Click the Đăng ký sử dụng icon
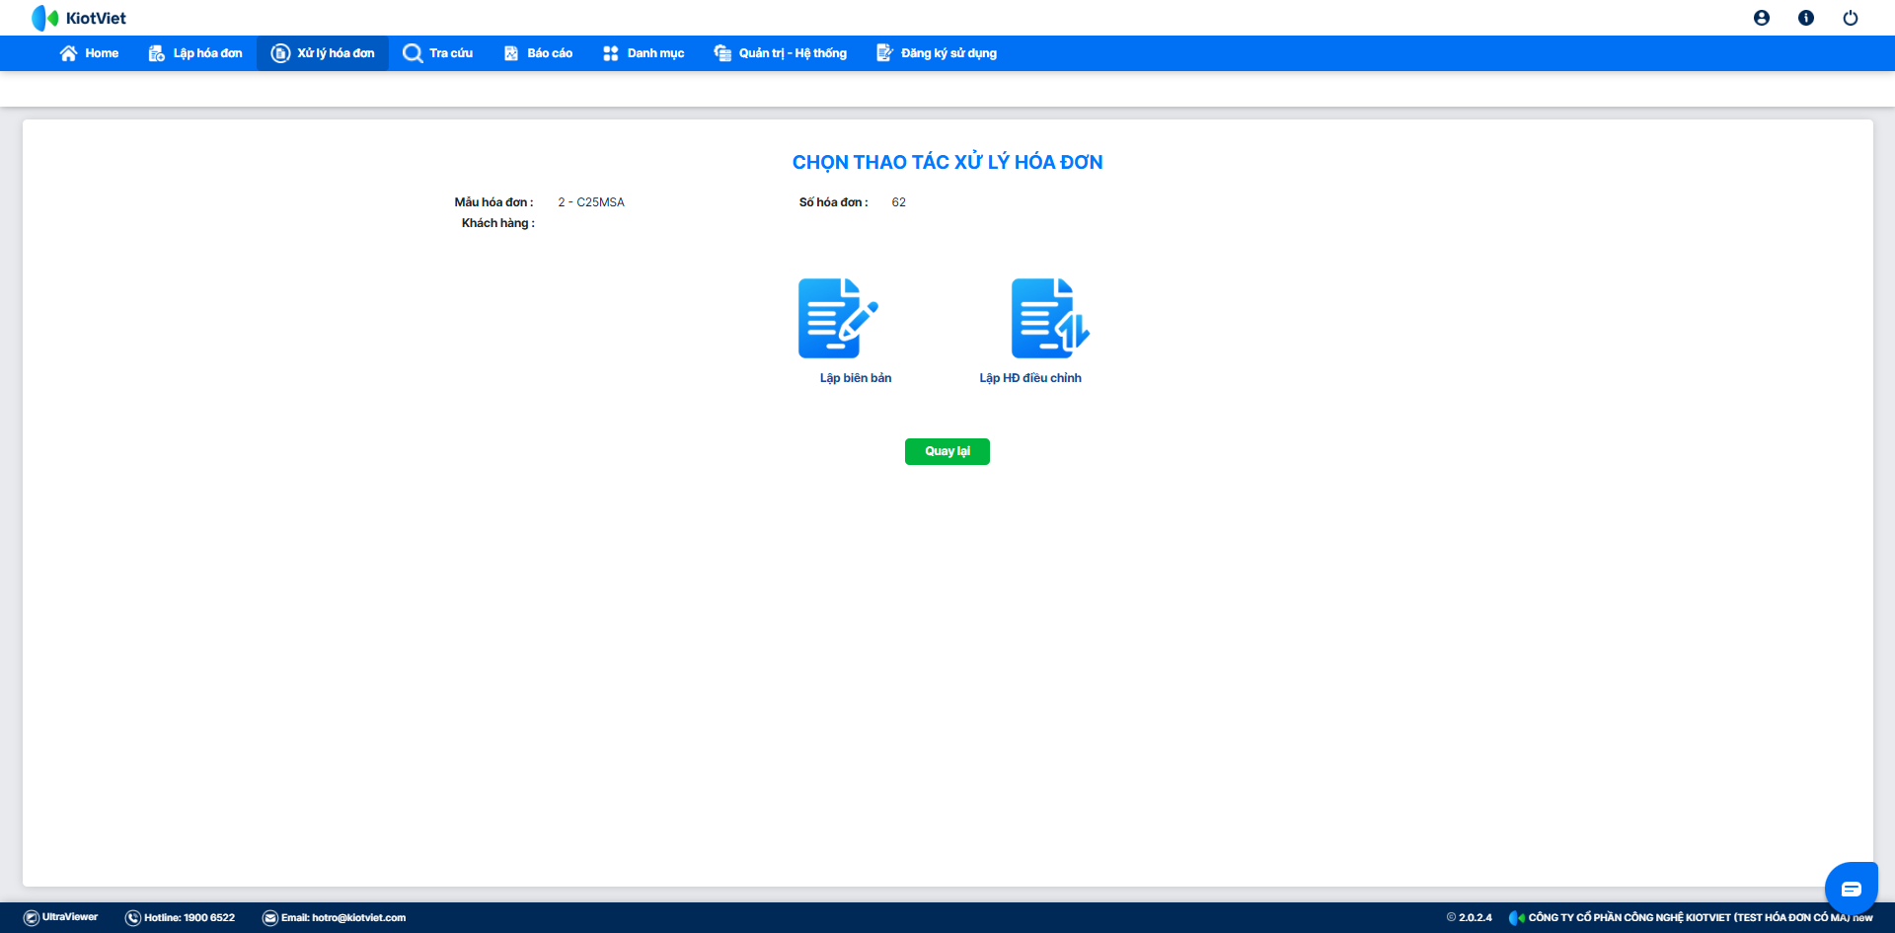 click(884, 53)
